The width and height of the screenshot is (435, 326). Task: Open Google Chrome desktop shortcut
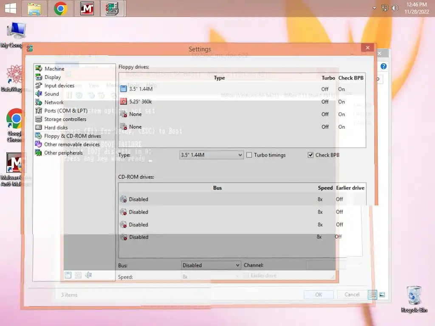(x=14, y=125)
